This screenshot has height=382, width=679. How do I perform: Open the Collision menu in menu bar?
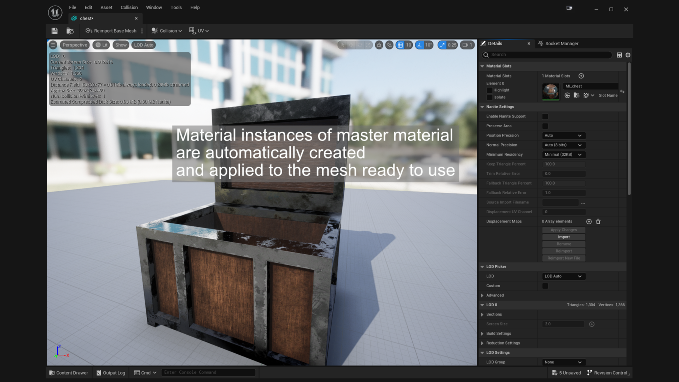tap(129, 7)
